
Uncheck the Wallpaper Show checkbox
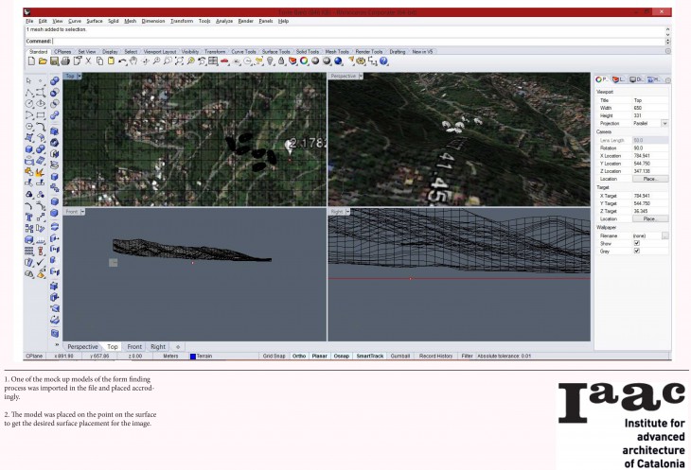click(637, 243)
